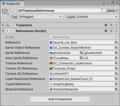
Task: Open Transform component help icon
Action: (x=106, y=25)
